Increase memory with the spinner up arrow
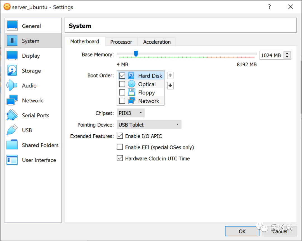 287,53
